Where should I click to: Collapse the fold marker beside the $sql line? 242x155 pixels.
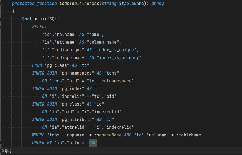pos(1,19)
